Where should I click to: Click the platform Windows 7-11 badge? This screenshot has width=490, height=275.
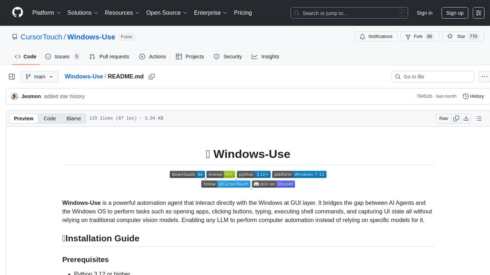click(x=299, y=175)
